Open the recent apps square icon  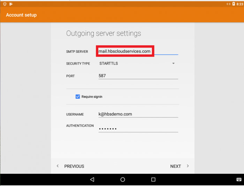coord(153,179)
